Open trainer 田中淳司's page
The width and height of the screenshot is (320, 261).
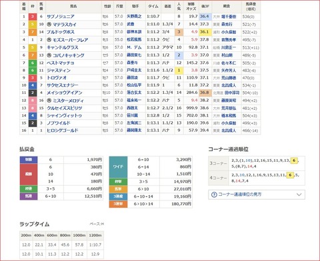[232, 93]
